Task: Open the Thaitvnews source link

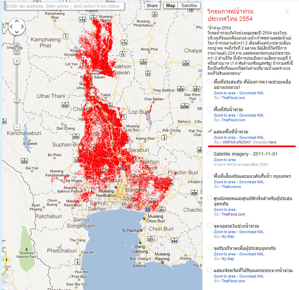Action: [231, 187]
